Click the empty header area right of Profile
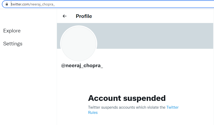Viewport: 214px width, 125px height. (x=152, y=16)
